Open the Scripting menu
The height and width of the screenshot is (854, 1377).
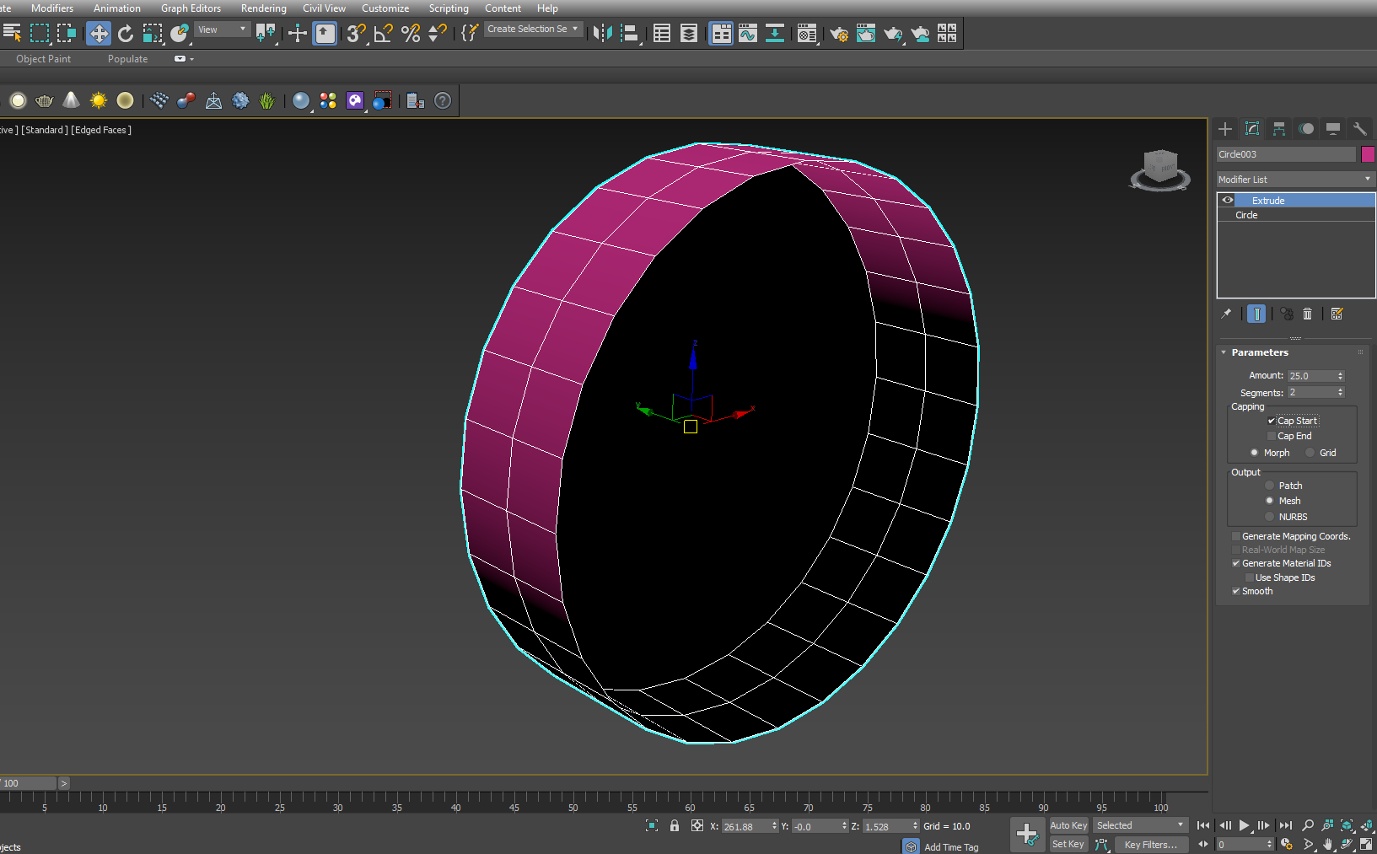pyautogui.click(x=448, y=8)
